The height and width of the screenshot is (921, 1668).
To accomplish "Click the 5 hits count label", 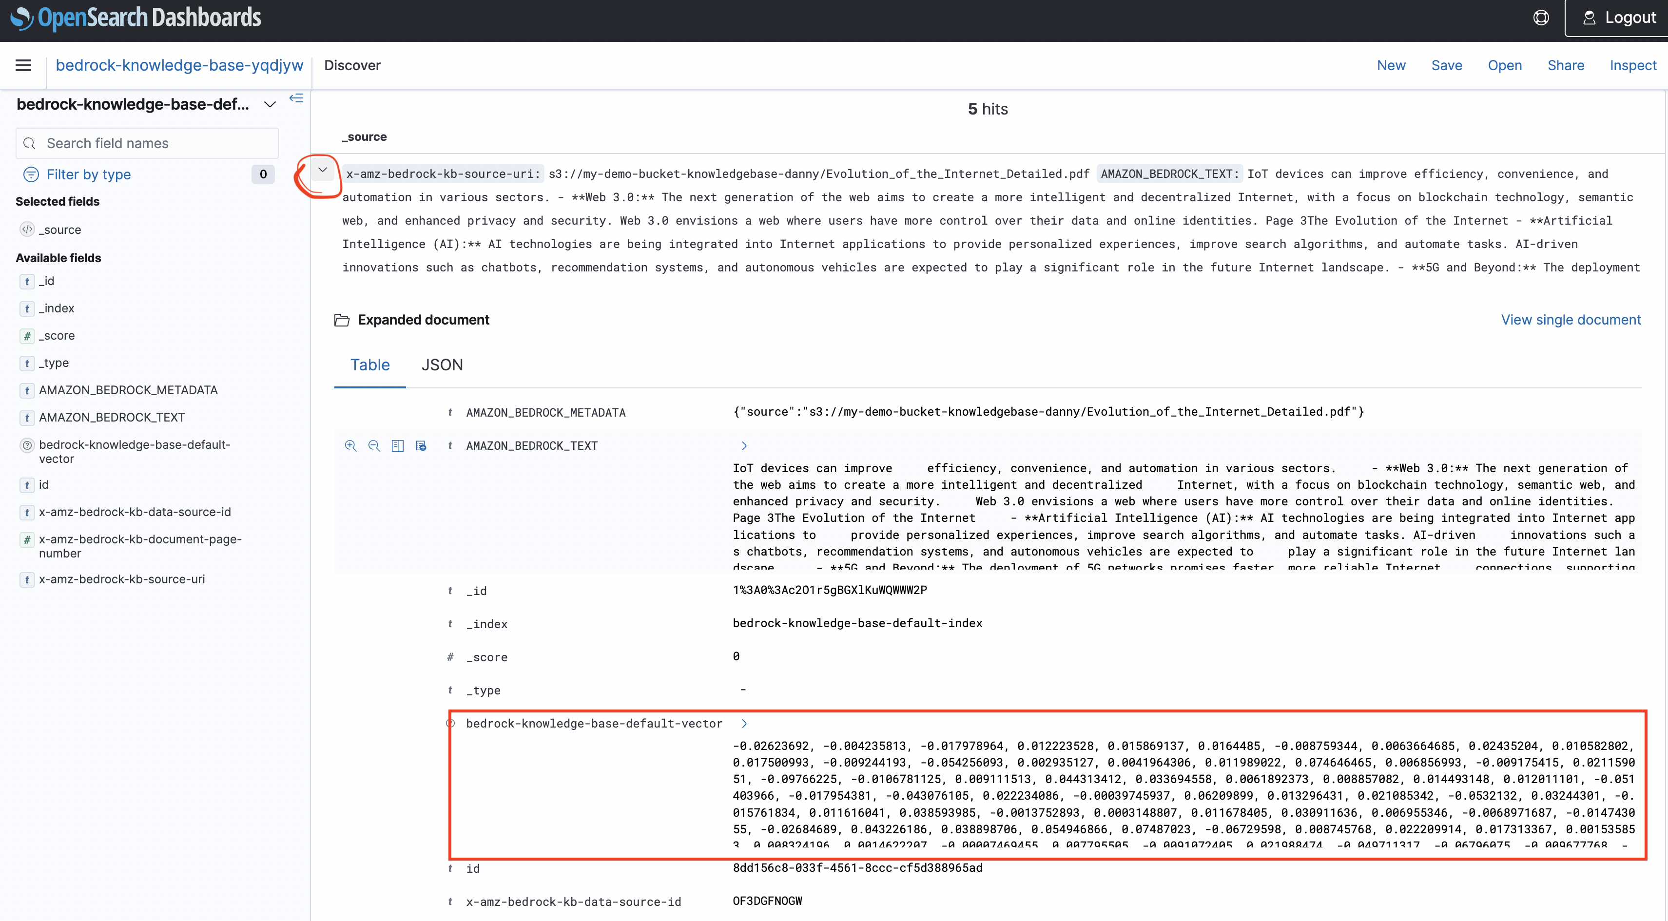I will (x=988, y=109).
